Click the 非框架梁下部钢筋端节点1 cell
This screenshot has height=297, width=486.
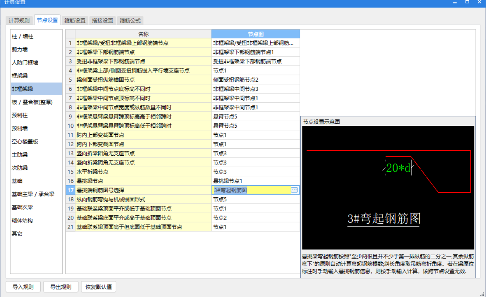(255, 52)
